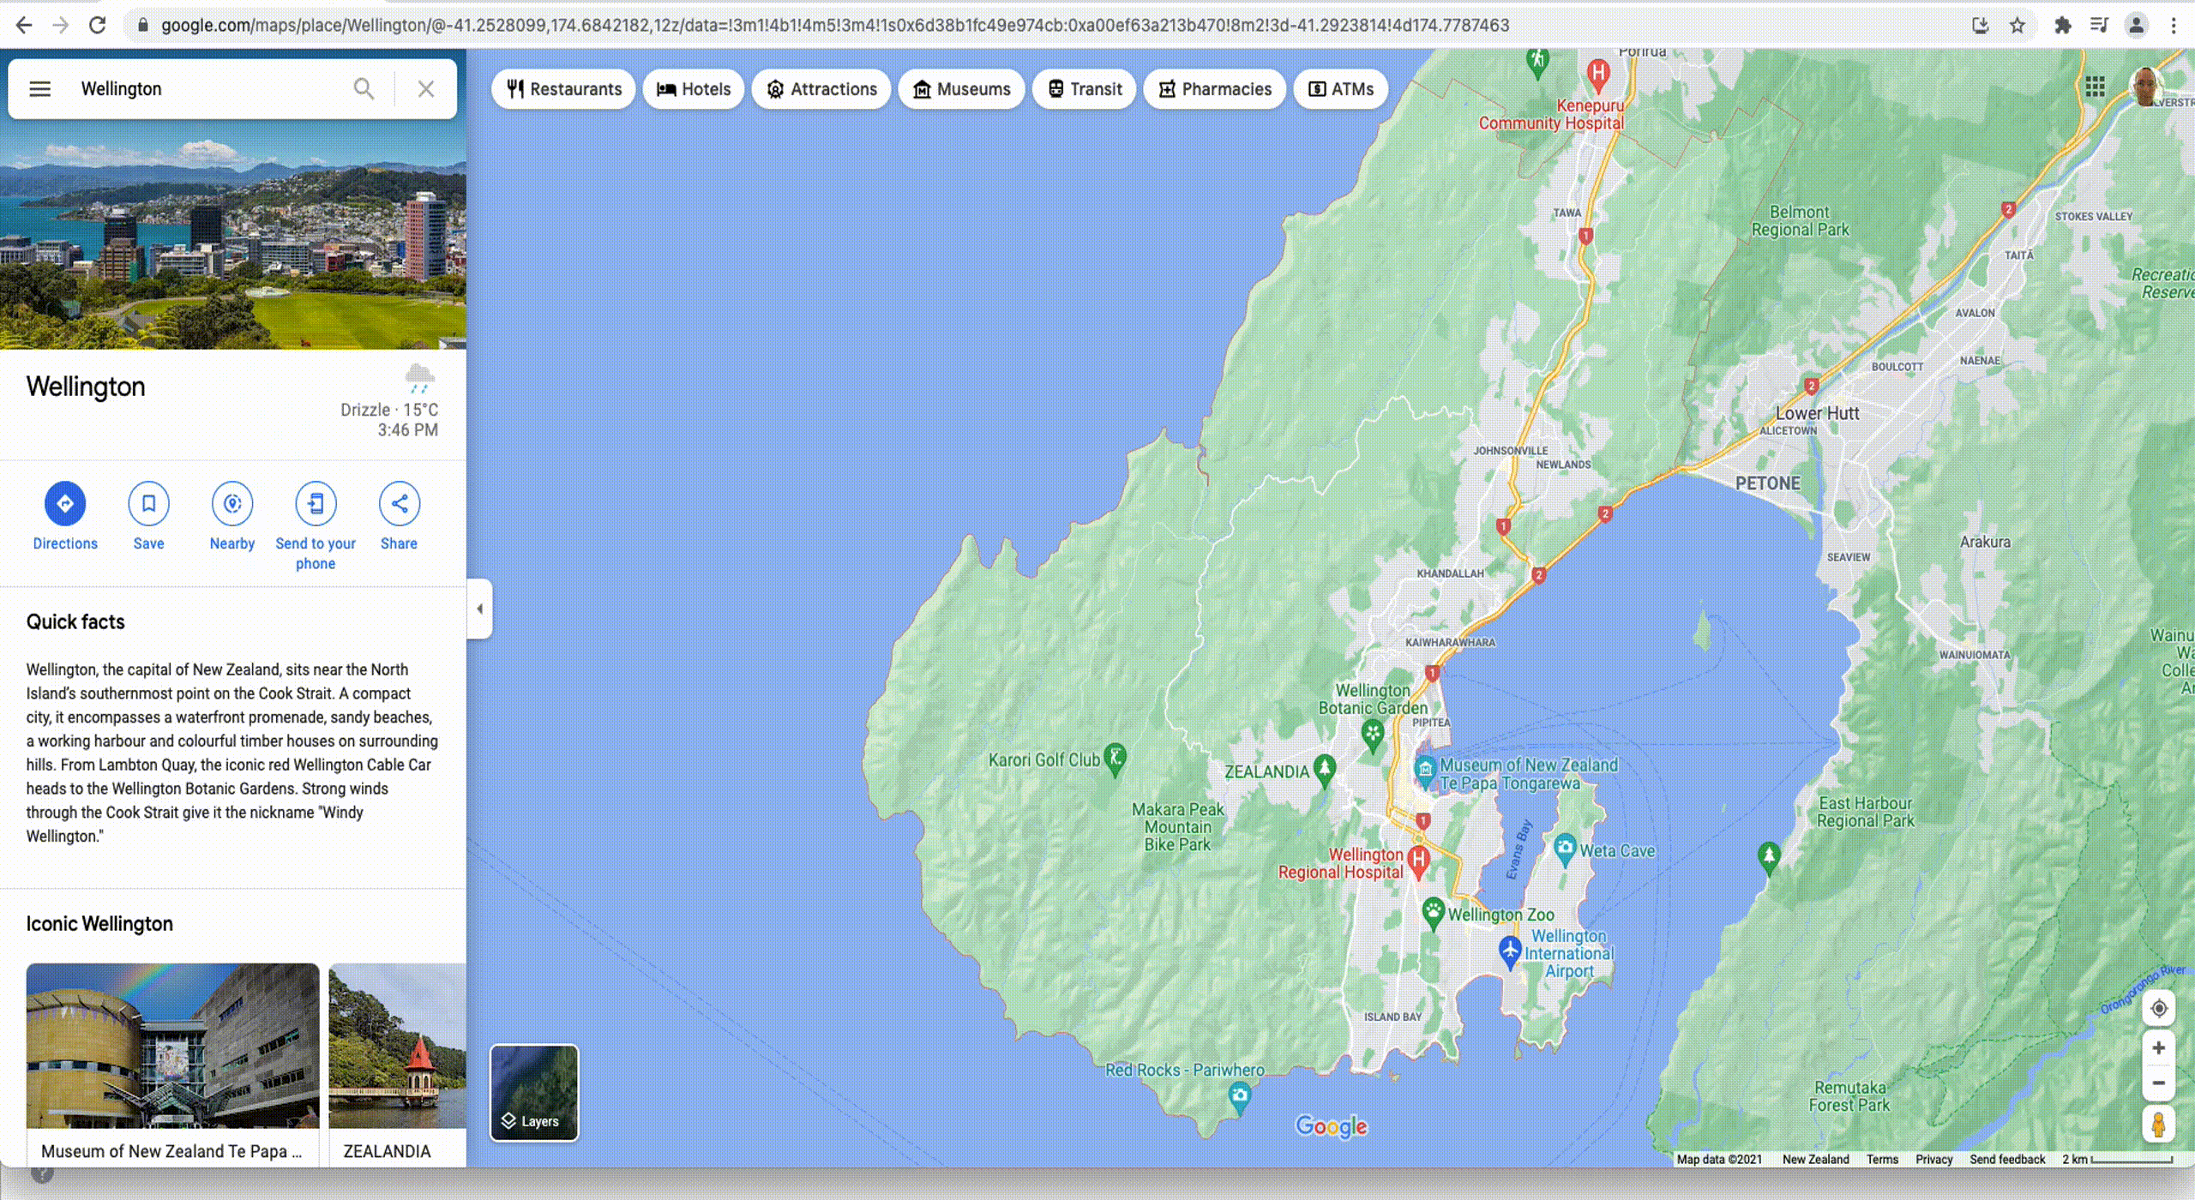Filter by Hotels chip
Viewport: 2195px width, 1200px height.
pos(693,88)
